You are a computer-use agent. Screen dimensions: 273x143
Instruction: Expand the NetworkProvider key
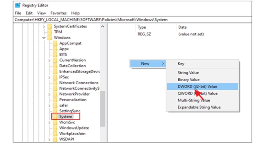click(49, 94)
